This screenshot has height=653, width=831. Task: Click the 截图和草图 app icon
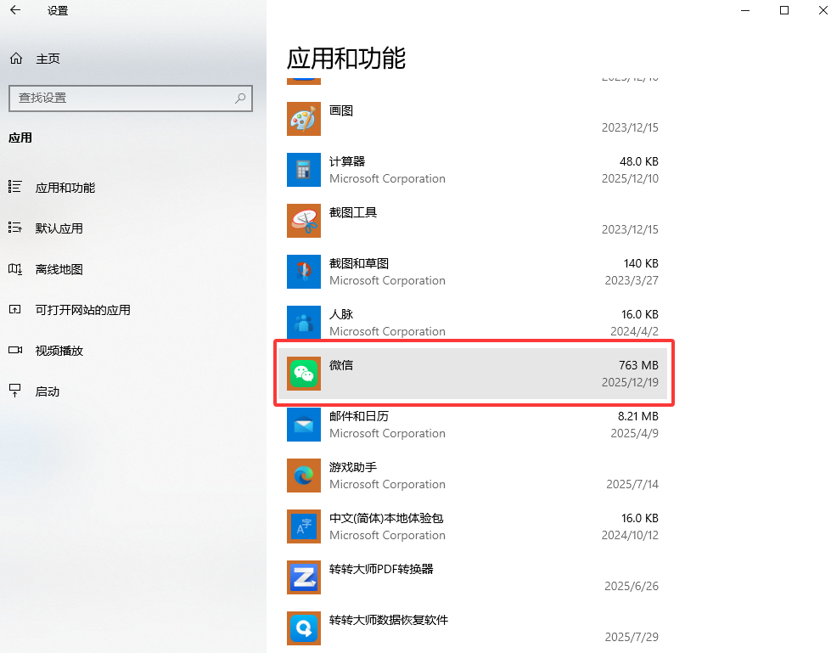pyautogui.click(x=303, y=272)
